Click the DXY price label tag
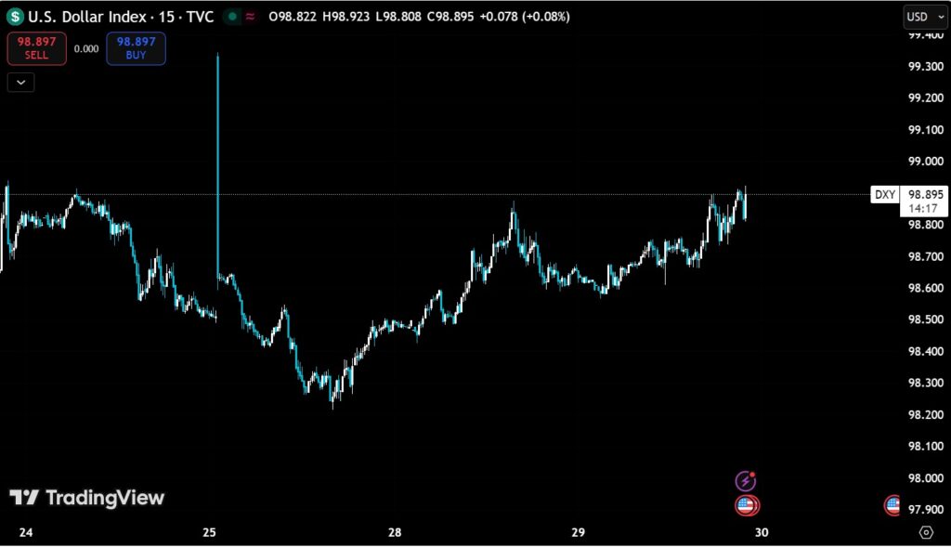The image size is (951, 547). (885, 195)
